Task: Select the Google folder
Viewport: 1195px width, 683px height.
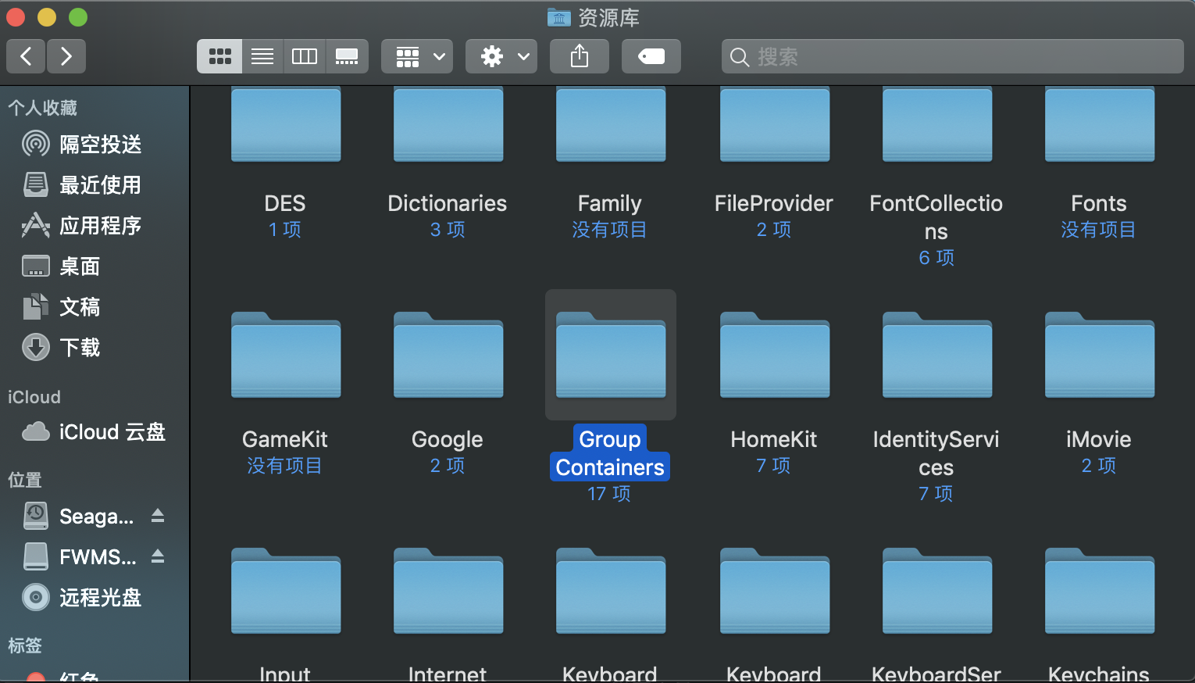Action: point(448,356)
